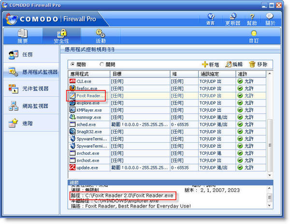The width and height of the screenshot is (290, 224).
Task: Click the allow checkmark icon for update.exe
Action: tap(240, 167)
